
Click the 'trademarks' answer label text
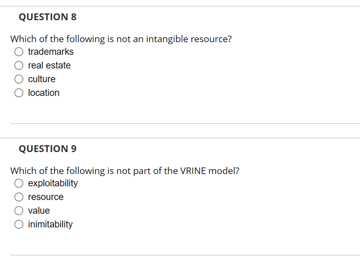click(x=51, y=52)
